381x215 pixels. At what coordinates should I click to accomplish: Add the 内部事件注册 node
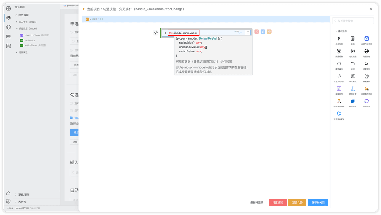367,90
